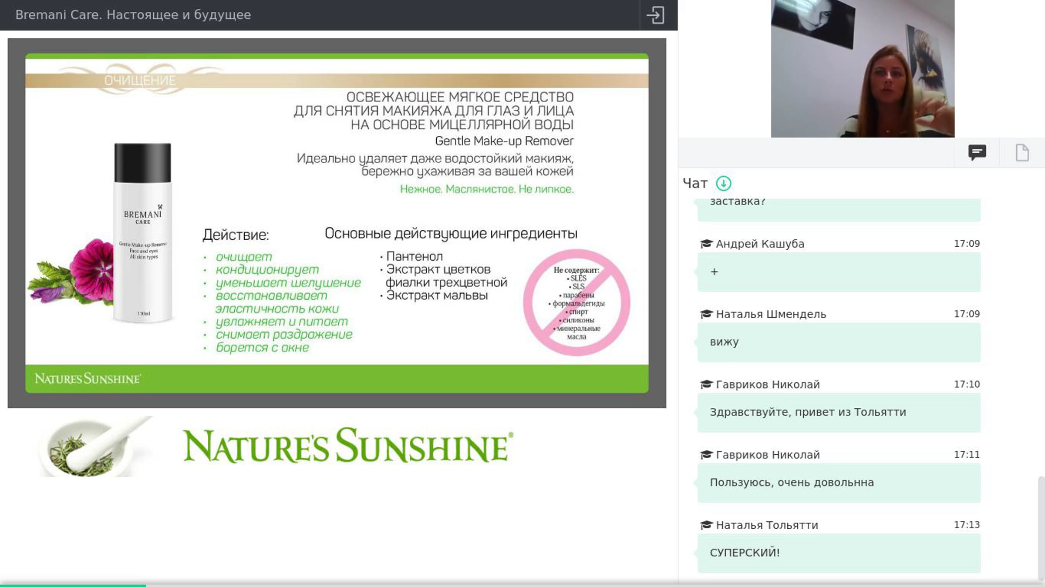The height and width of the screenshot is (587, 1045).
Task: Click 'Gentle Make-up Remover' text on slide
Action: (504, 141)
